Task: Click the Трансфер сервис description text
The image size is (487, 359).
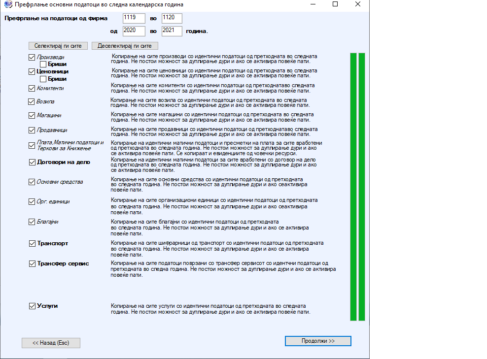Action: click(223, 269)
